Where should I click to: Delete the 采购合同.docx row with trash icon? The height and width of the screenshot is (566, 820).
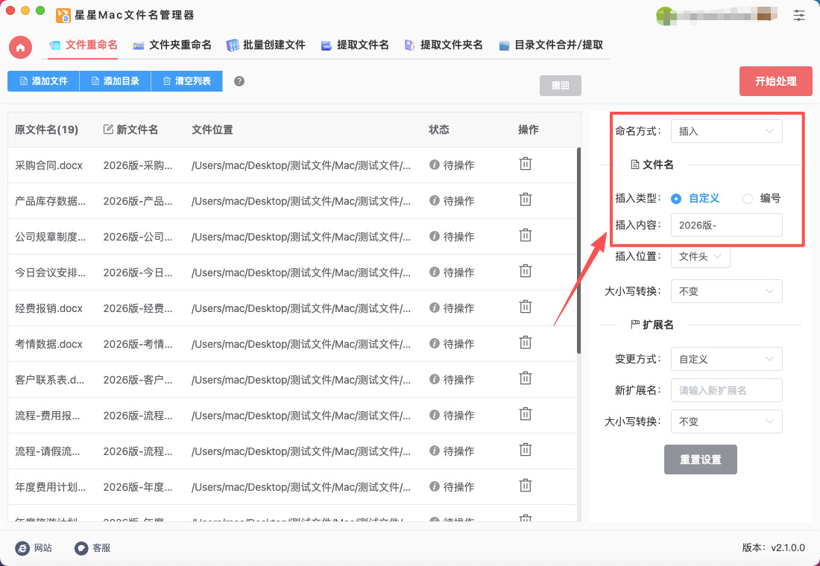pos(526,164)
